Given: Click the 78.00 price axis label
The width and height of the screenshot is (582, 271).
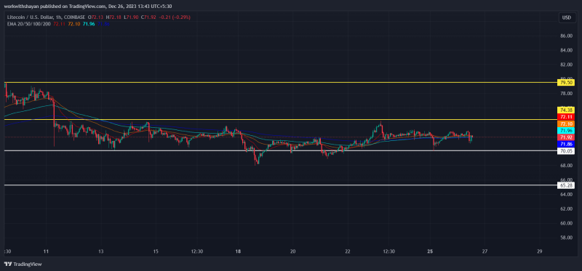Looking at the screenshot, I should click(566, 94).
